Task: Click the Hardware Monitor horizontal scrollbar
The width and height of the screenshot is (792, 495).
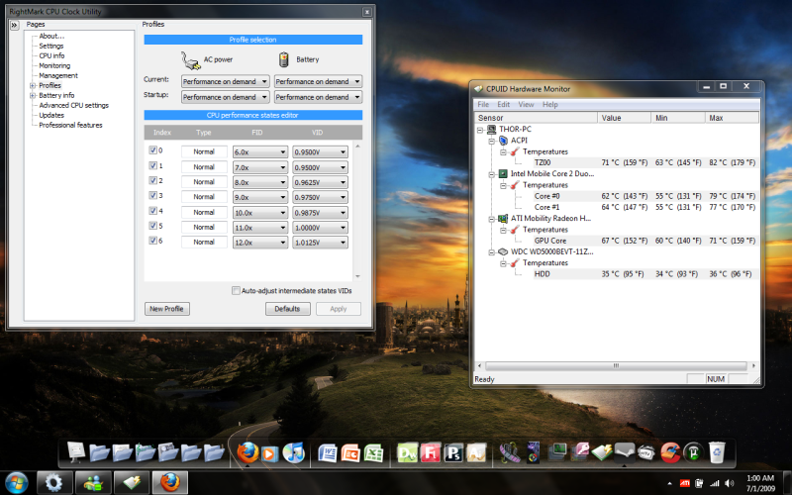Action: 616,365
